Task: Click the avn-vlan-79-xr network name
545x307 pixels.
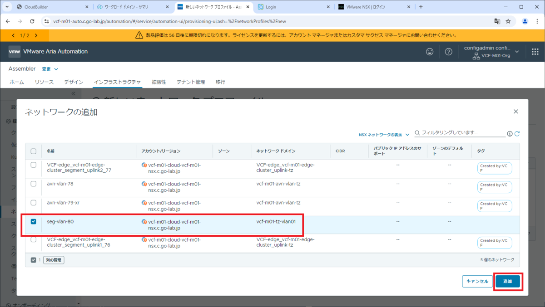Action: coord(64,203)
